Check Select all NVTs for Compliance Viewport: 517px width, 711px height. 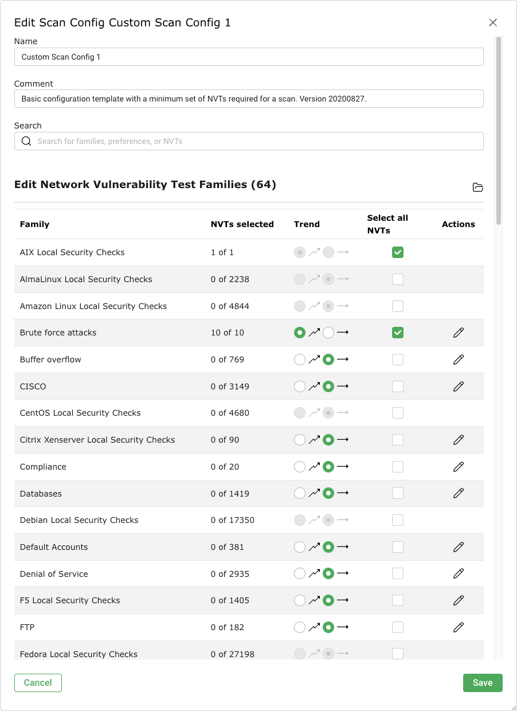[x=398, y=467]
